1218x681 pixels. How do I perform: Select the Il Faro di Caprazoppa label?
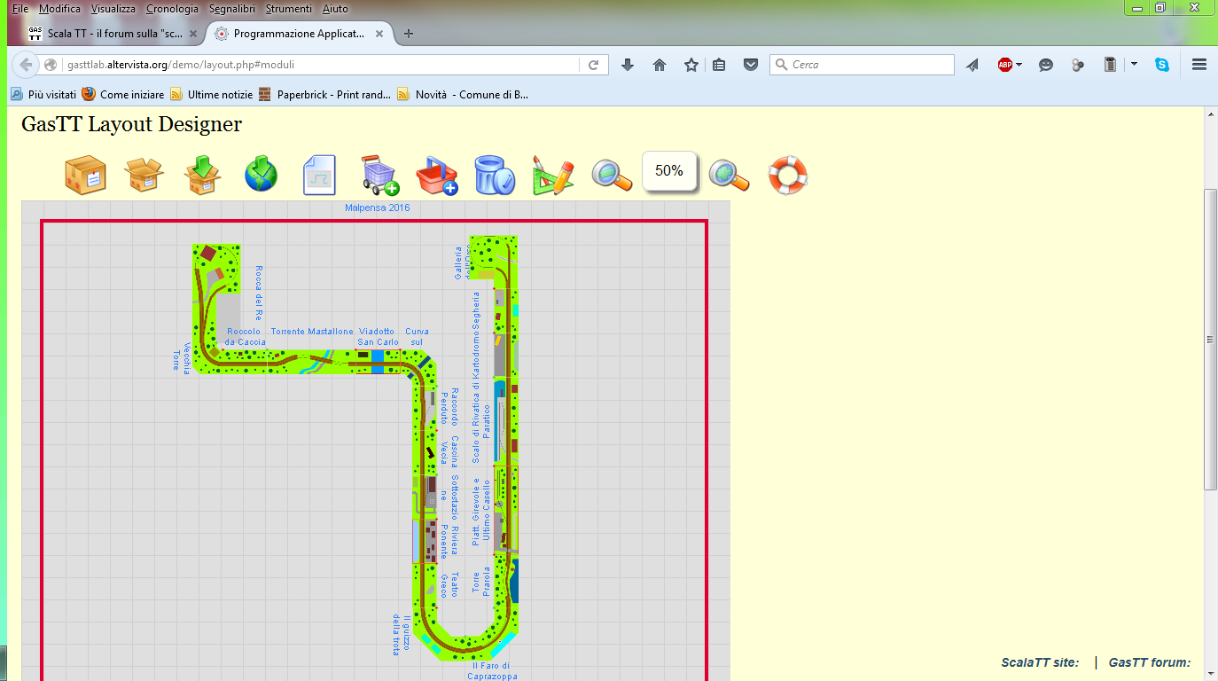[x=492, y=670]
